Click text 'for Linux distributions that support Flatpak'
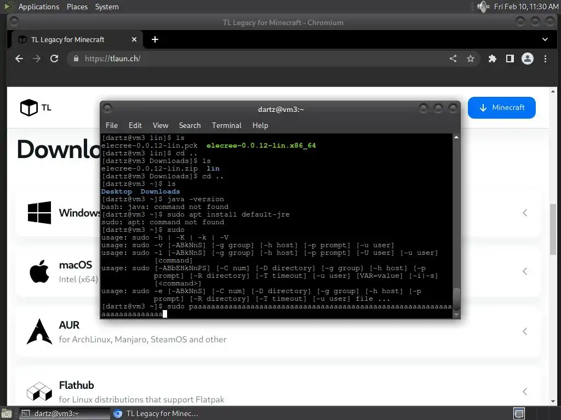The image size is (561, 420). (x=142, y=399)
